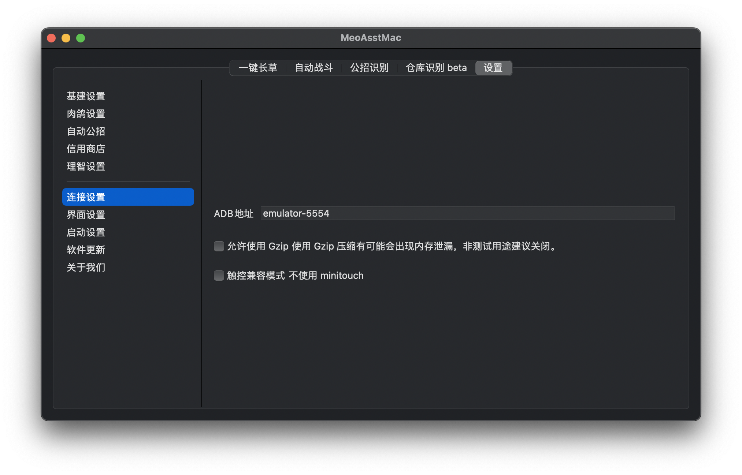Choose 自动公招 in the settings list

coord(128,131)
